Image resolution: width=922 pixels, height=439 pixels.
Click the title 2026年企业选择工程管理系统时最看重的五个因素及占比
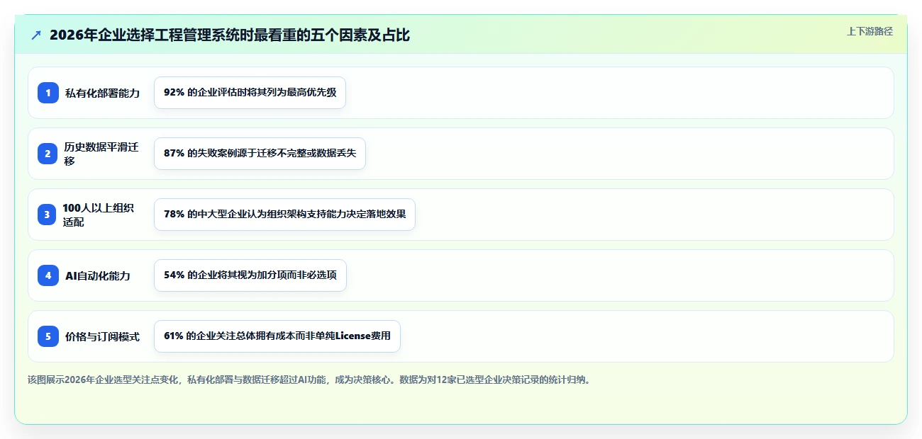(x=230, y=35)
